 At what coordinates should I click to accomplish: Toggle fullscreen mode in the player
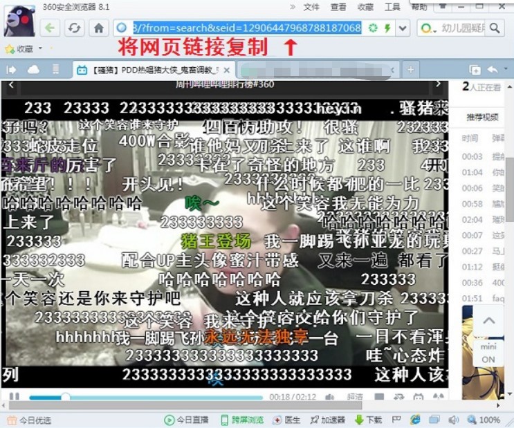[x=439, y=397]
